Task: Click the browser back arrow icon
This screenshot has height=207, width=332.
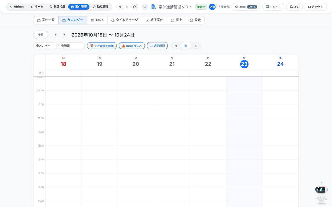Action: pyautogui.click(x=120, y=7)
